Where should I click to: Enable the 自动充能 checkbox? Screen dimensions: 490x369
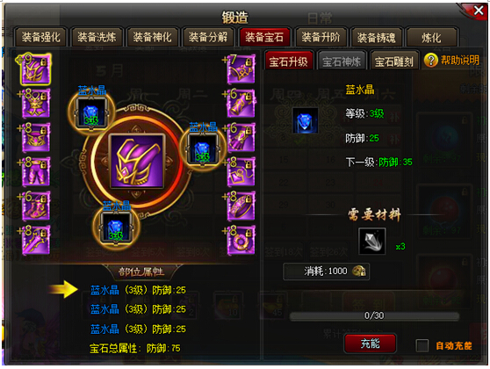click(x=422, y=345)
